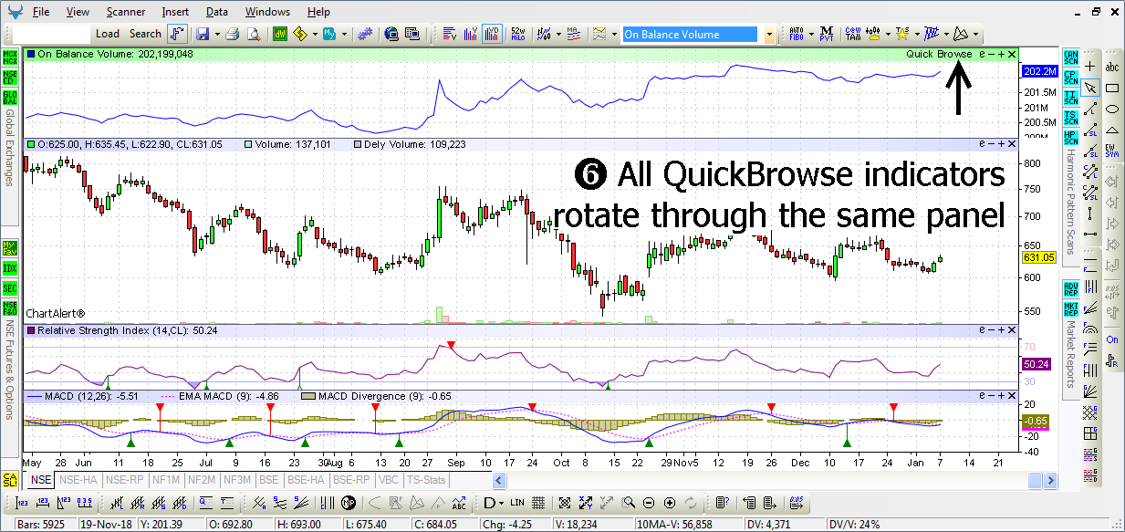Screen dimensions: 1125x532
Task: Switch to the BSE tab
Action: pos(268,479)
